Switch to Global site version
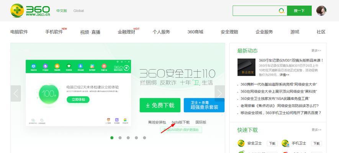The image size is (339, 153). click(x=79, y=11)
